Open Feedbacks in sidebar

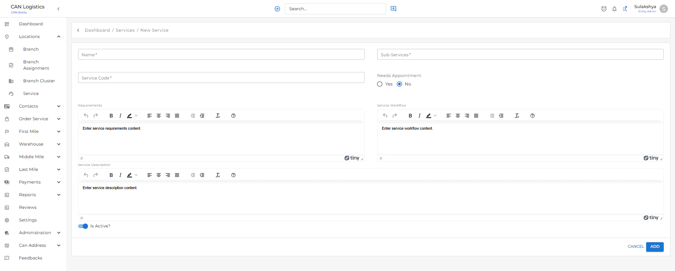coord(31,258)
